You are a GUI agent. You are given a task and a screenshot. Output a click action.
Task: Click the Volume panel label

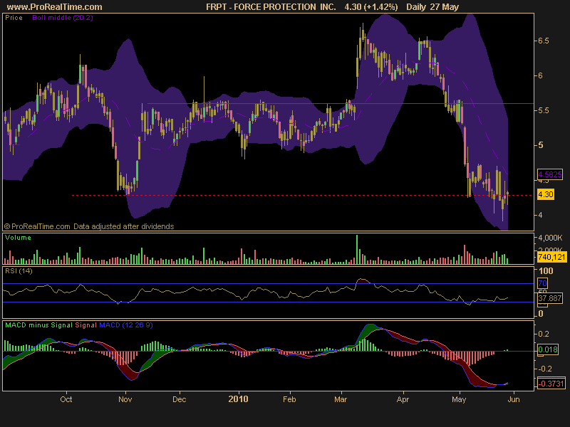coord(19,238)
